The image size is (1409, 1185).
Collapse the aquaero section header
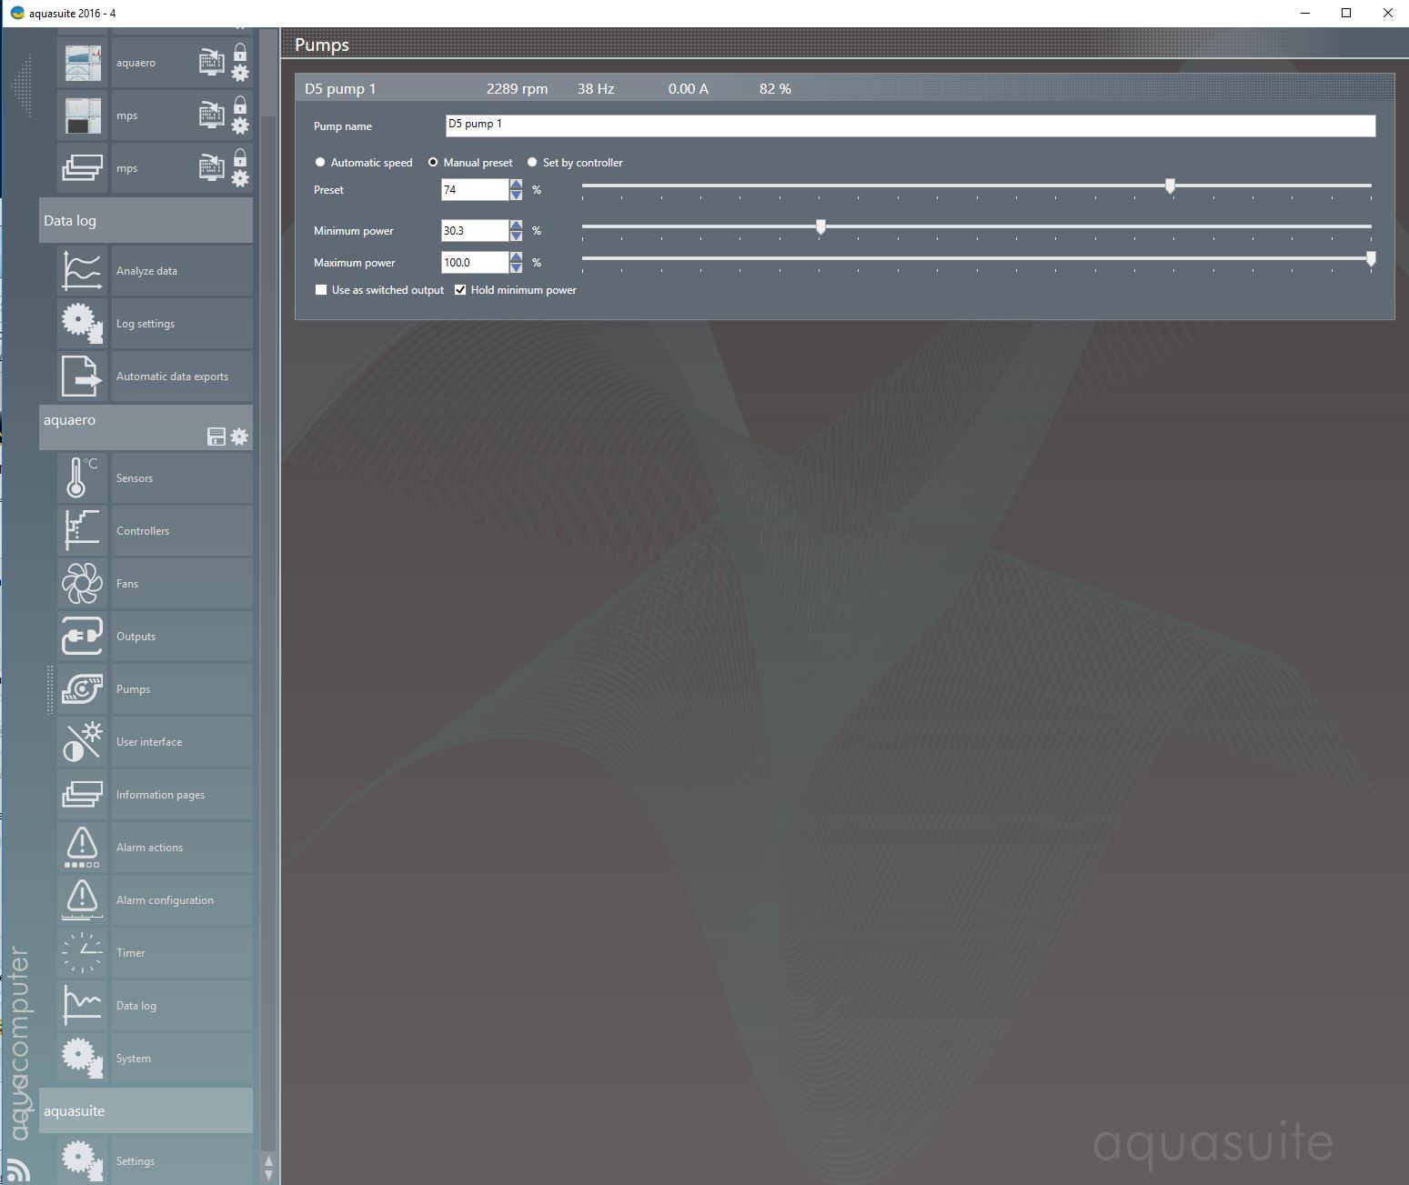click(146, 427)
